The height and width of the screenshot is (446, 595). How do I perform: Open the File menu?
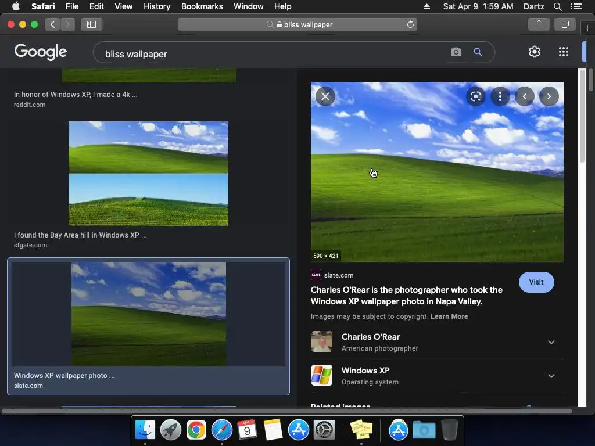pos(71,6)
